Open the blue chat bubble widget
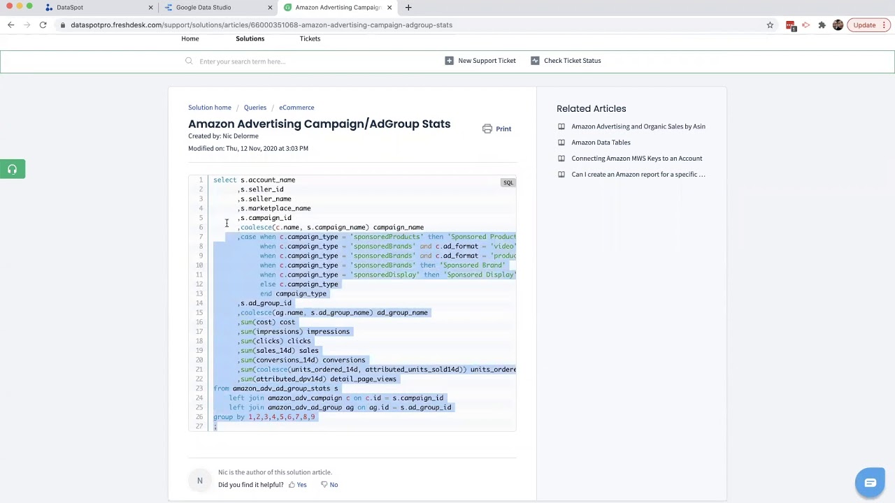The height and width of the screenshot is (503, 895). pos(870,483)
